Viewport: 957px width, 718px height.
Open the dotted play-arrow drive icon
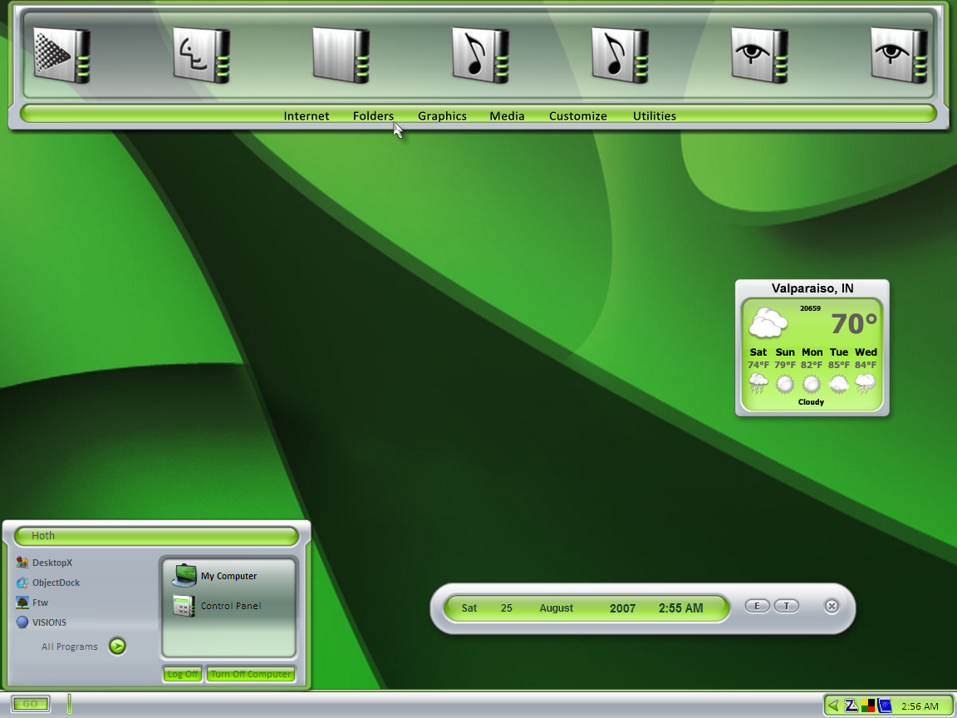tap(61, 55)
